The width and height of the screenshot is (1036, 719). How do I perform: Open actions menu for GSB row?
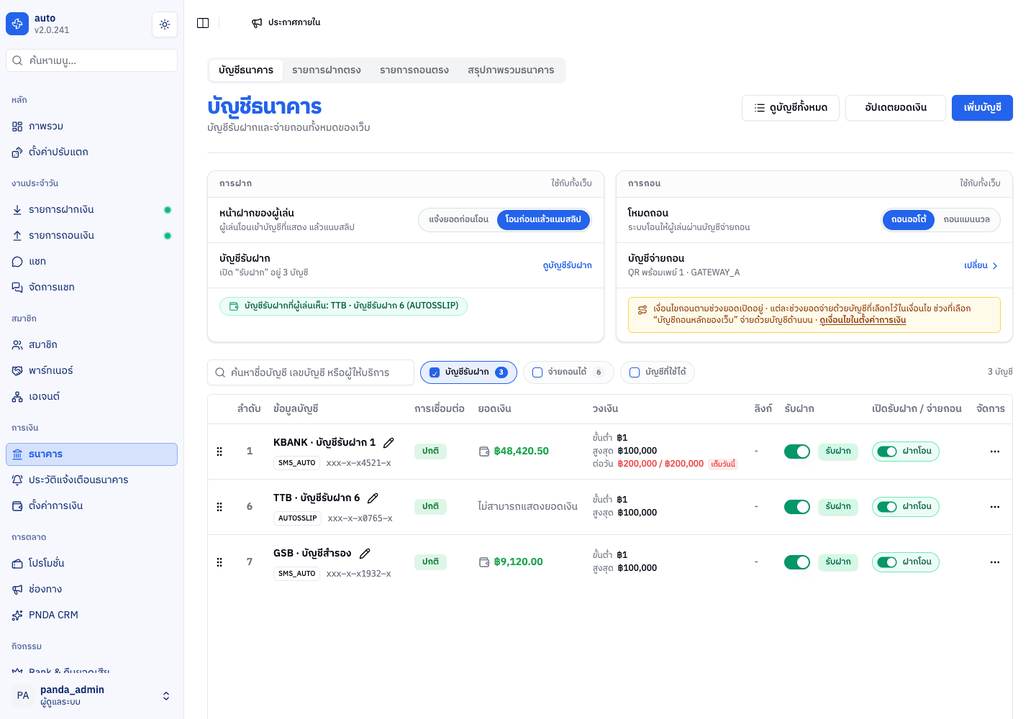[x=995, y=562]
